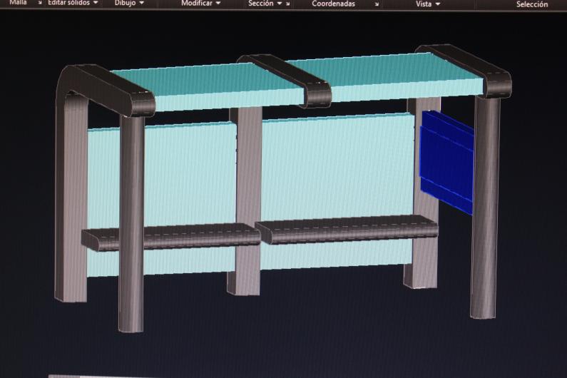The image size is (567, 378).
Task: Click the Selección panel title
Action: [531, 4]
